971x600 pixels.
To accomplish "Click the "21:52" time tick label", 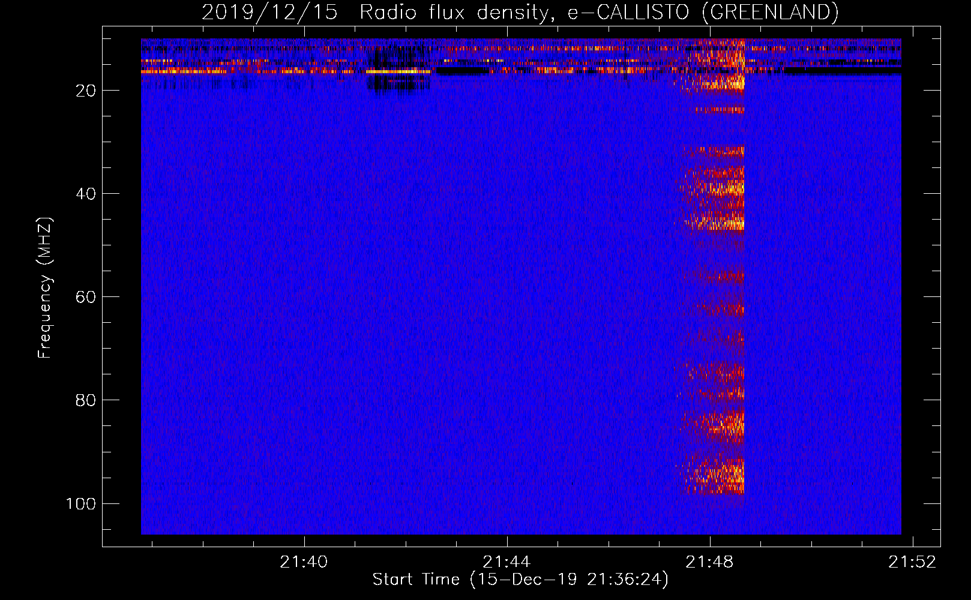I will [913, 562].
